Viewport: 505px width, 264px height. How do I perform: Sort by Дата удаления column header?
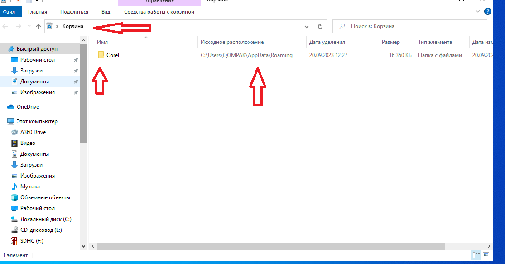pos(327,42)
